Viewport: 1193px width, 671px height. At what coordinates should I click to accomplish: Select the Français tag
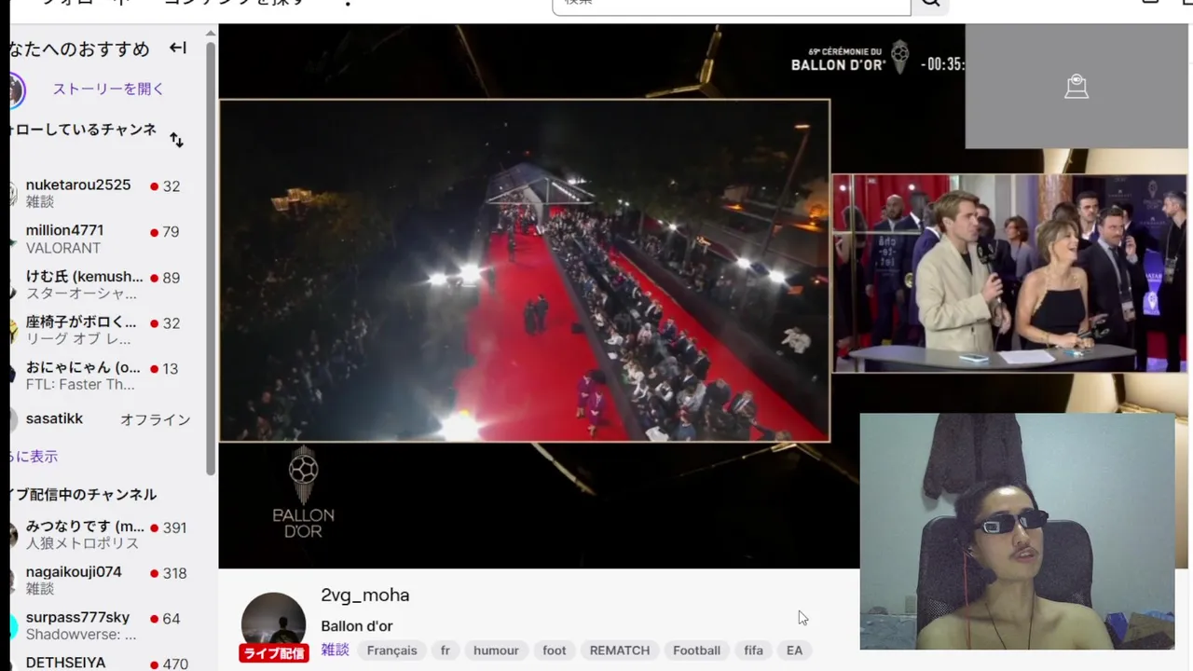tap(392, 650)
